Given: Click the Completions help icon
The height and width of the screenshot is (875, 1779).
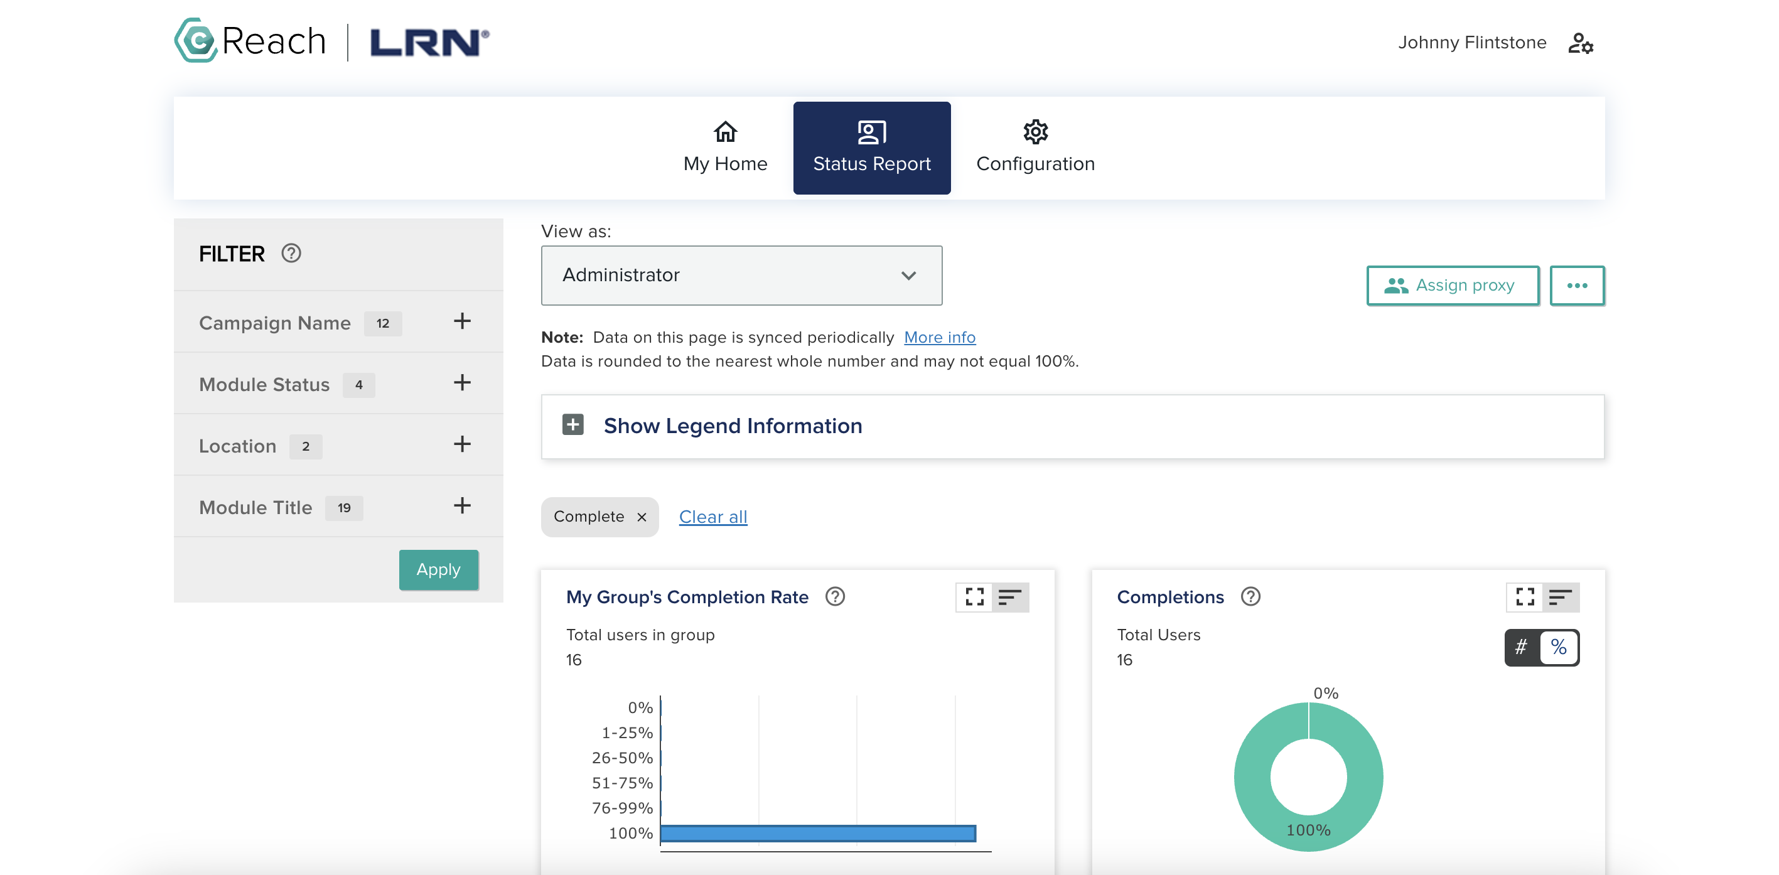Looking at the screenshot, I should coord(1250,598).
